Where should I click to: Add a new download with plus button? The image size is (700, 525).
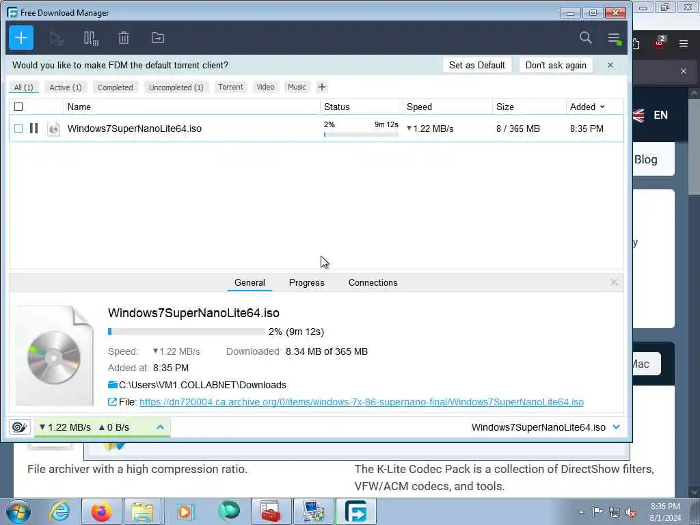pyautogui.click(x=21, y=38)
